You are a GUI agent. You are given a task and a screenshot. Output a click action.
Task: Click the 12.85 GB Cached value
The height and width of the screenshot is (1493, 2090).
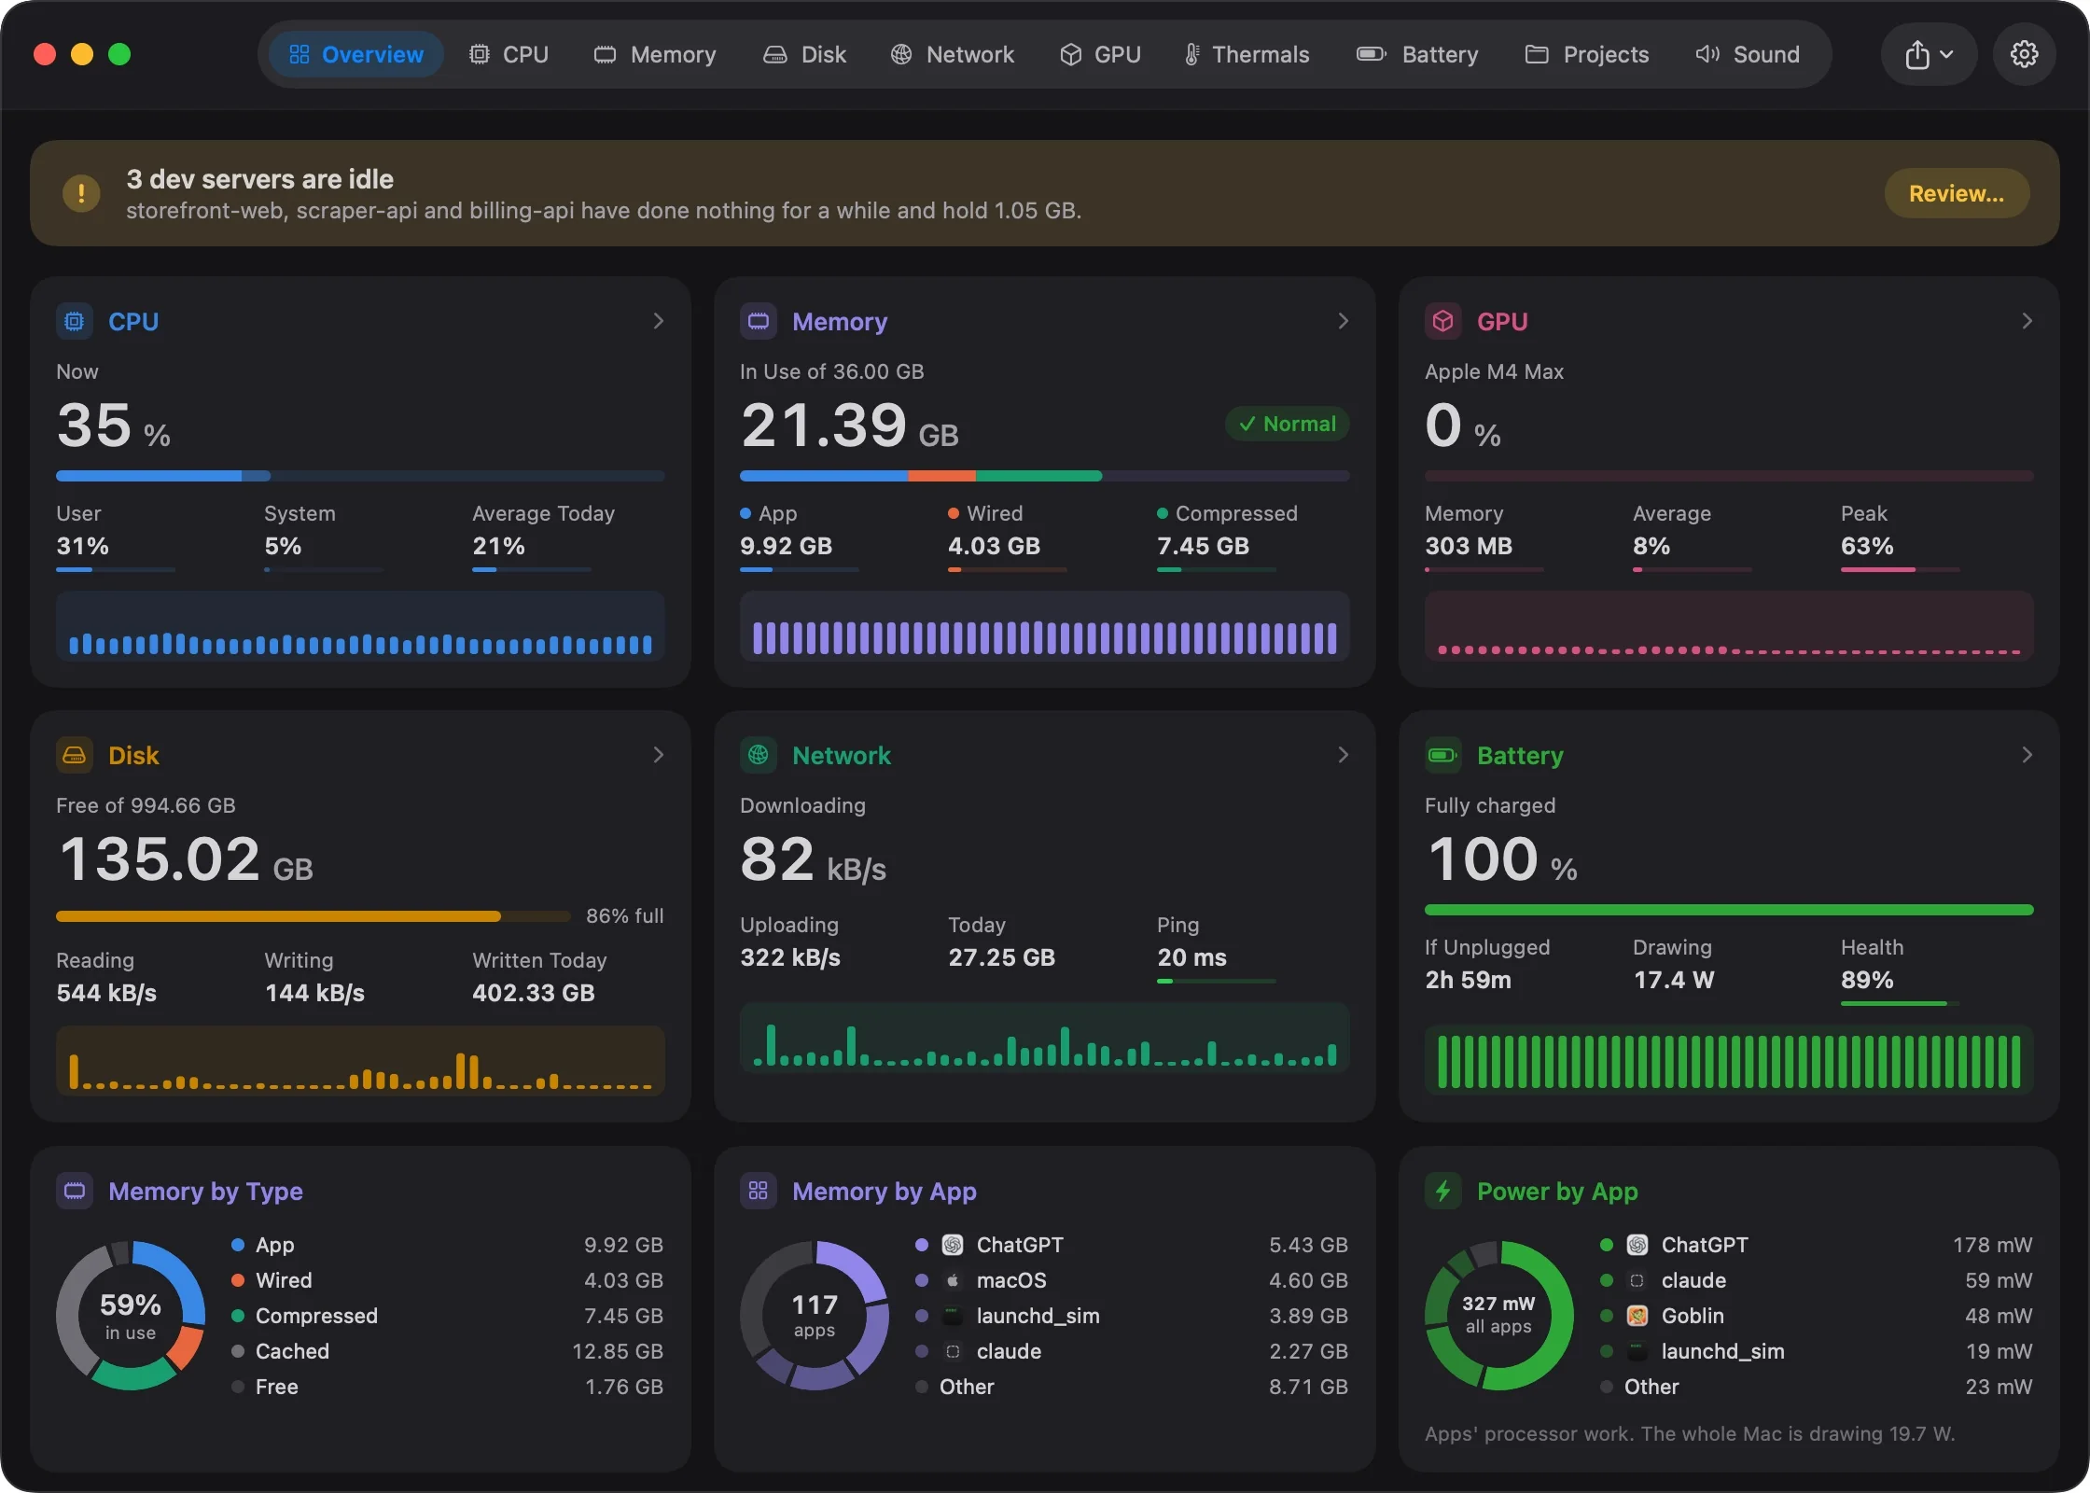point(618,1351)
